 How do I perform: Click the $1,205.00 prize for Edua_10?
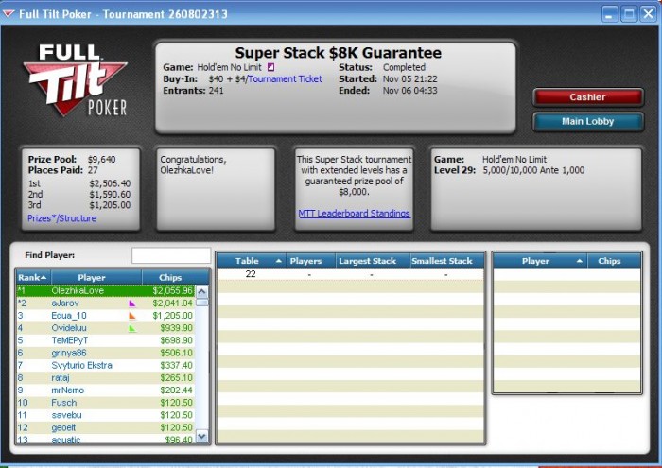pos(173,316)
